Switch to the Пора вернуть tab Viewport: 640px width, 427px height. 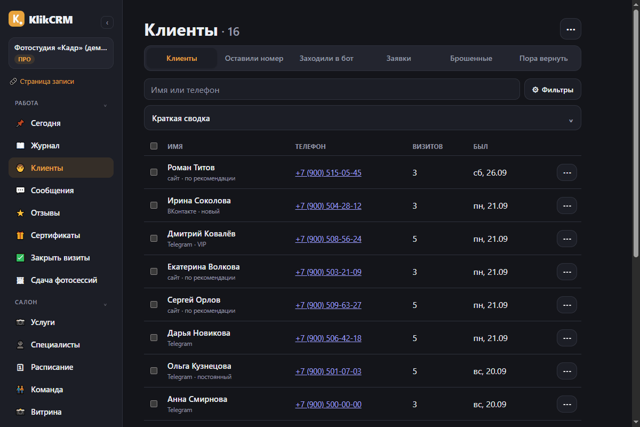coord(543,58)
